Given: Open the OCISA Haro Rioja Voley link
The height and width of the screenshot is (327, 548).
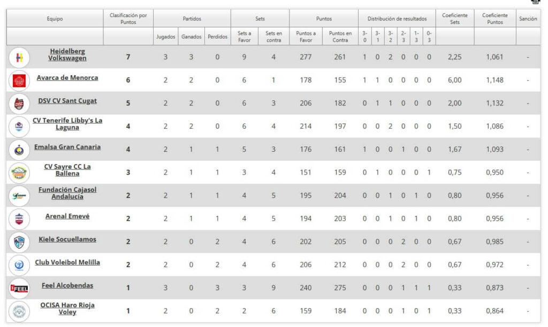Looking at the screenshot, I should click(67, 308).
